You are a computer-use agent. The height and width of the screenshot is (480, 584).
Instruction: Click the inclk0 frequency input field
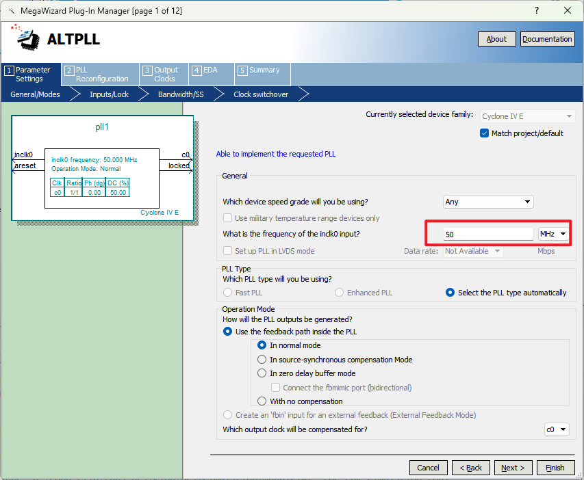[488, 234]
